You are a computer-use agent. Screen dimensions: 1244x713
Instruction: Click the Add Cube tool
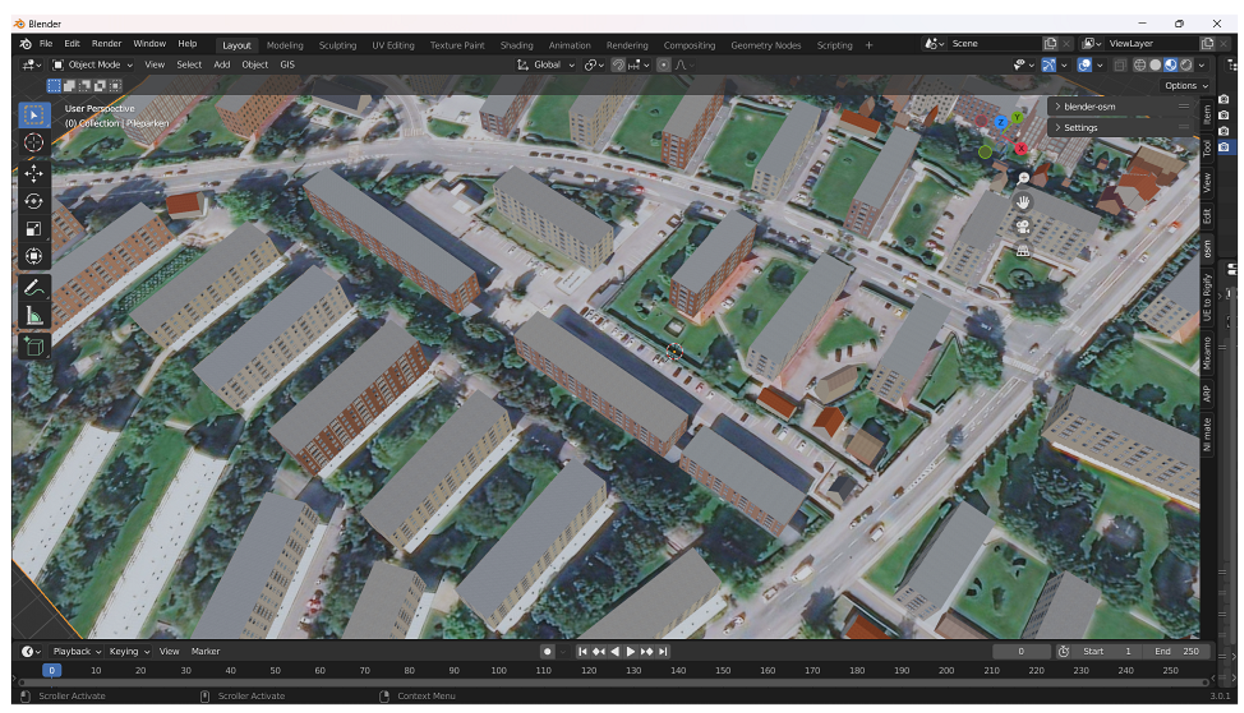[x=34, y=347]
